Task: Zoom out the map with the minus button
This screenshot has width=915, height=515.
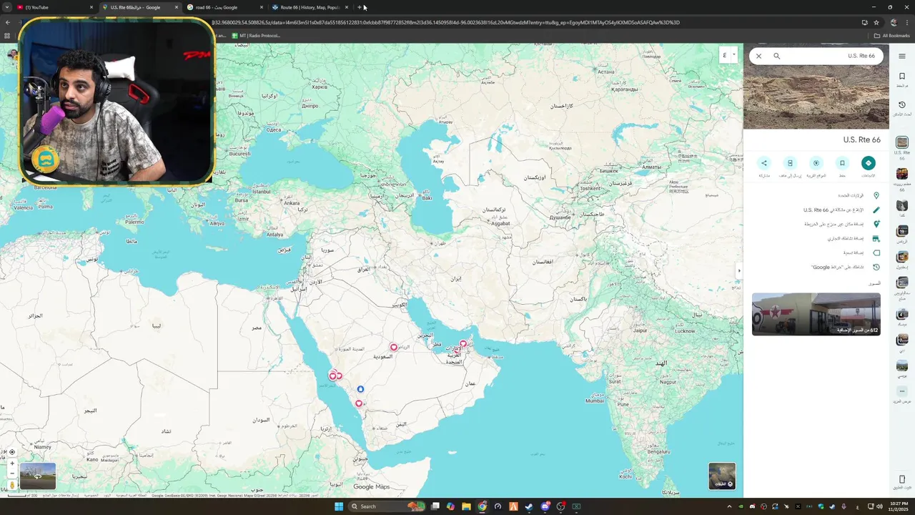Action: pos(12,474)
